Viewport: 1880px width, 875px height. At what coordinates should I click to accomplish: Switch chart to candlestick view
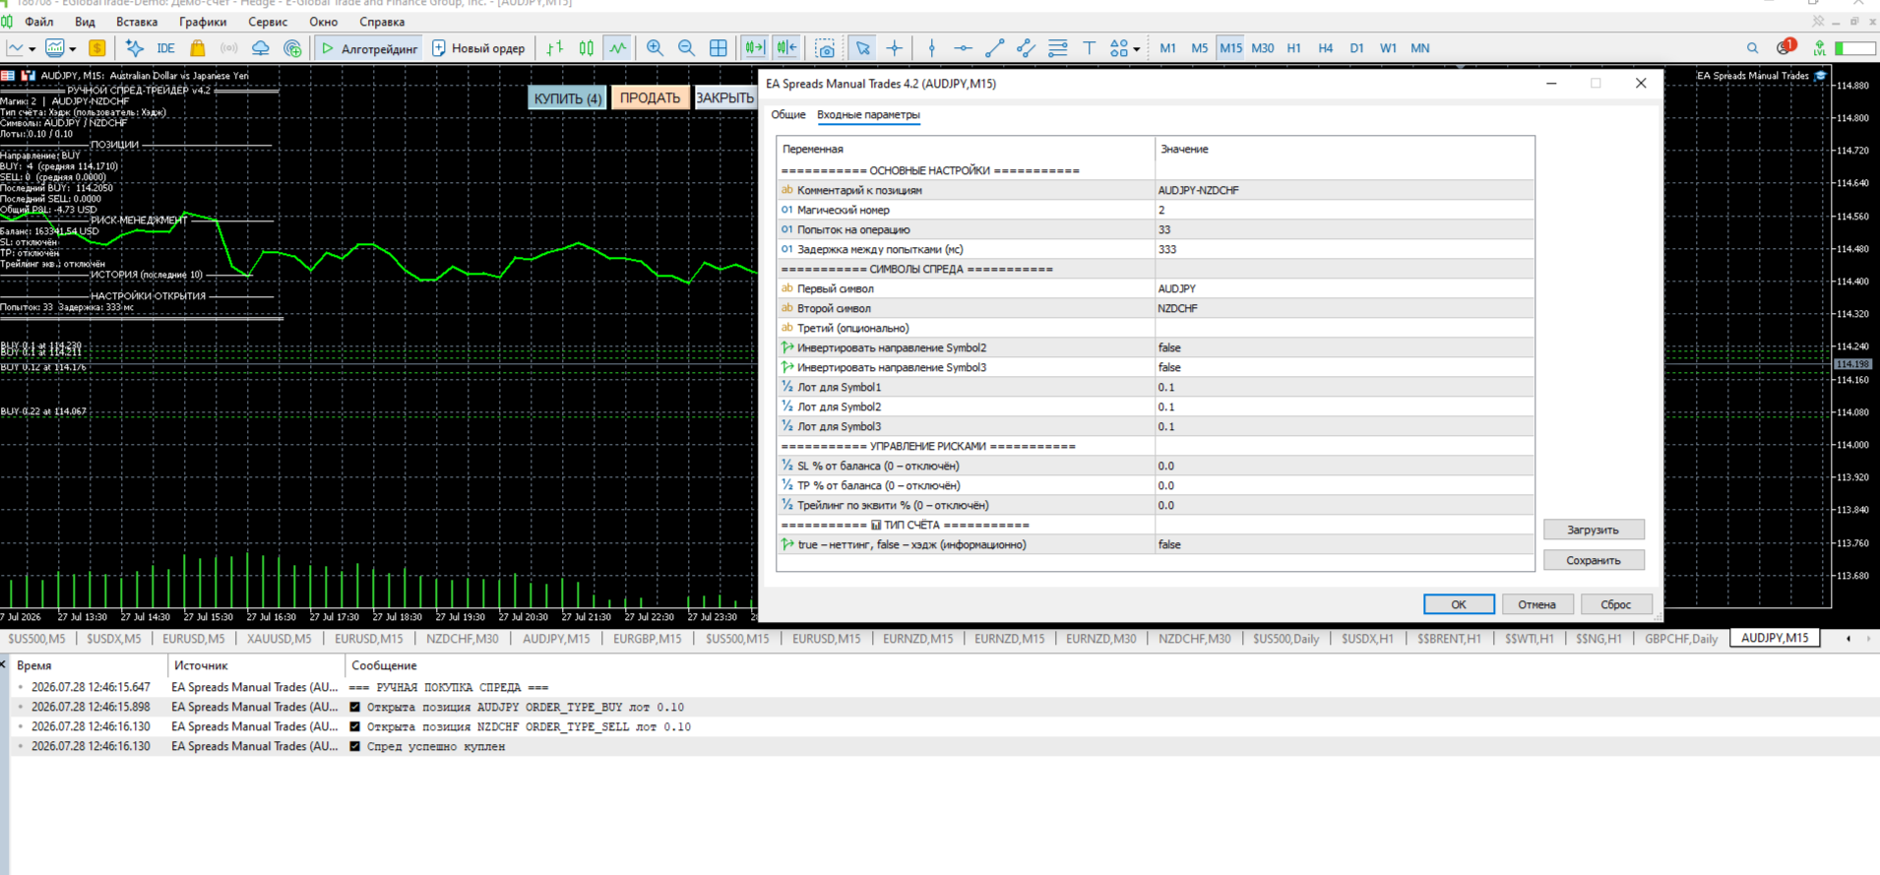point(587,48)
